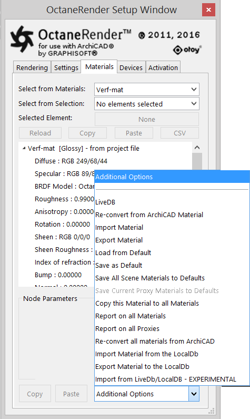Choose Re-convert all materials from ArchiCAD

[172, 341]
